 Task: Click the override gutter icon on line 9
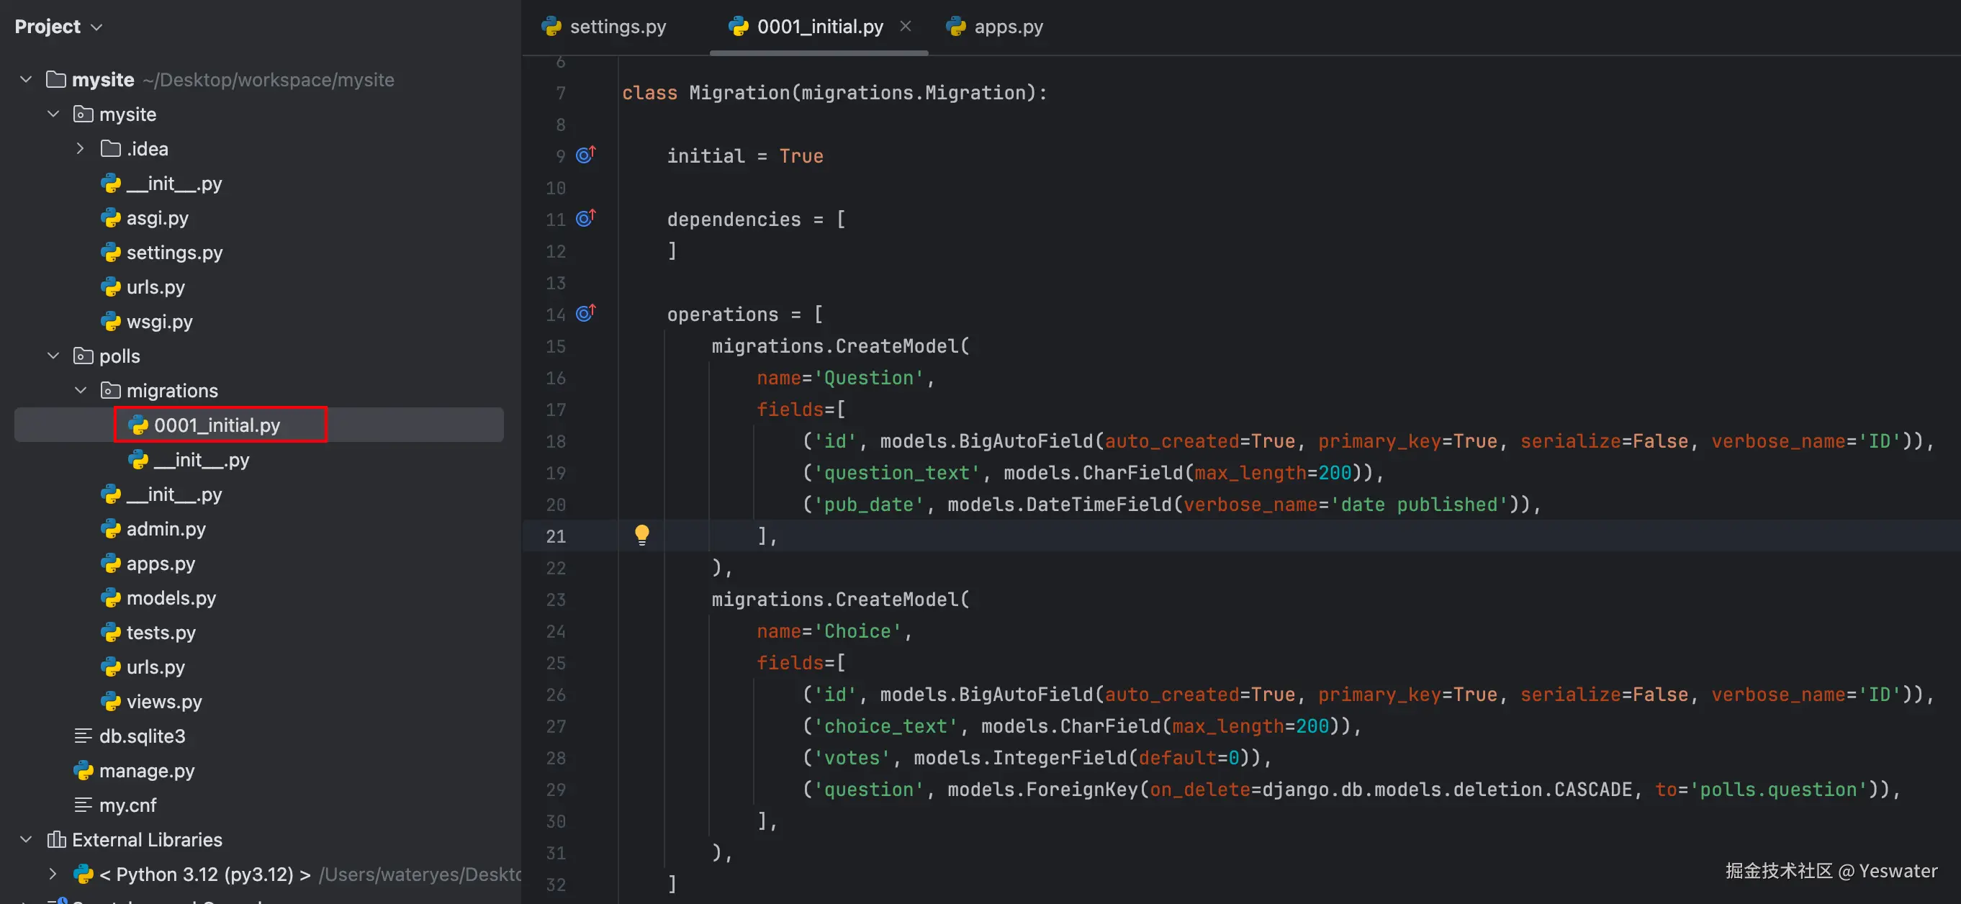point(585,155)
